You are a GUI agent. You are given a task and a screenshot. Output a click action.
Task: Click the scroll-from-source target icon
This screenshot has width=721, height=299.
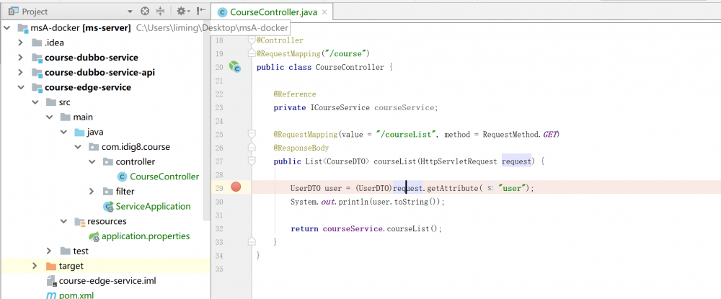tap(145, 12)
